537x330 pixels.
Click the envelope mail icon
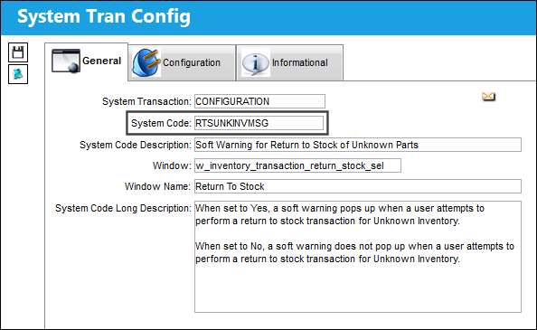(x=488, y=97)
